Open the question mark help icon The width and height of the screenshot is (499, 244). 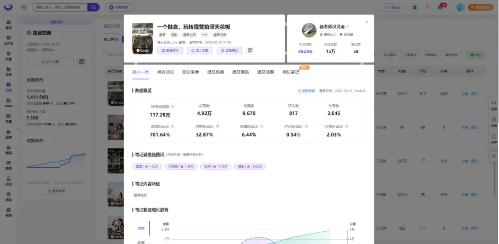[427, 7]
